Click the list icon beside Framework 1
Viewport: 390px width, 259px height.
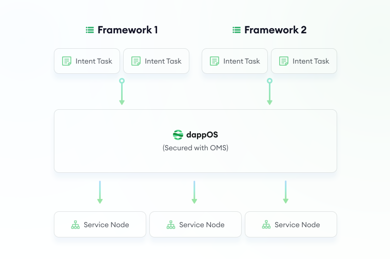(x=90, y=30)
